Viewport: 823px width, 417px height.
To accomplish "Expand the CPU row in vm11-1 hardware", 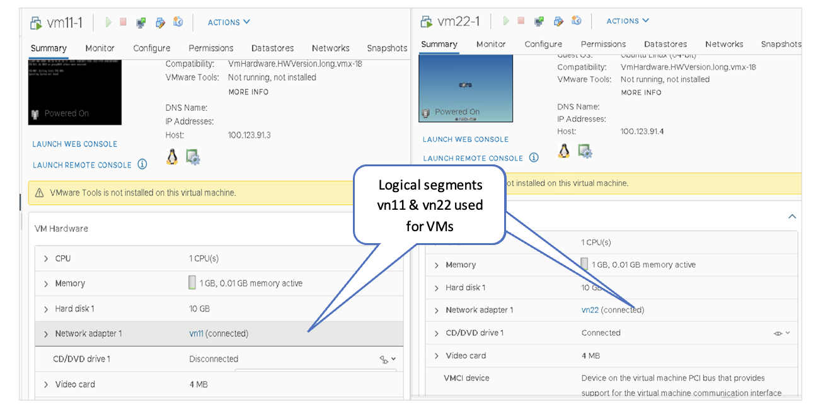I will [46, 259].
